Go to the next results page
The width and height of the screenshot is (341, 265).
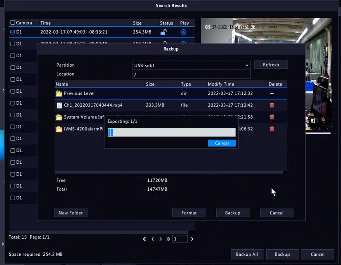click(x=161, y=239)
